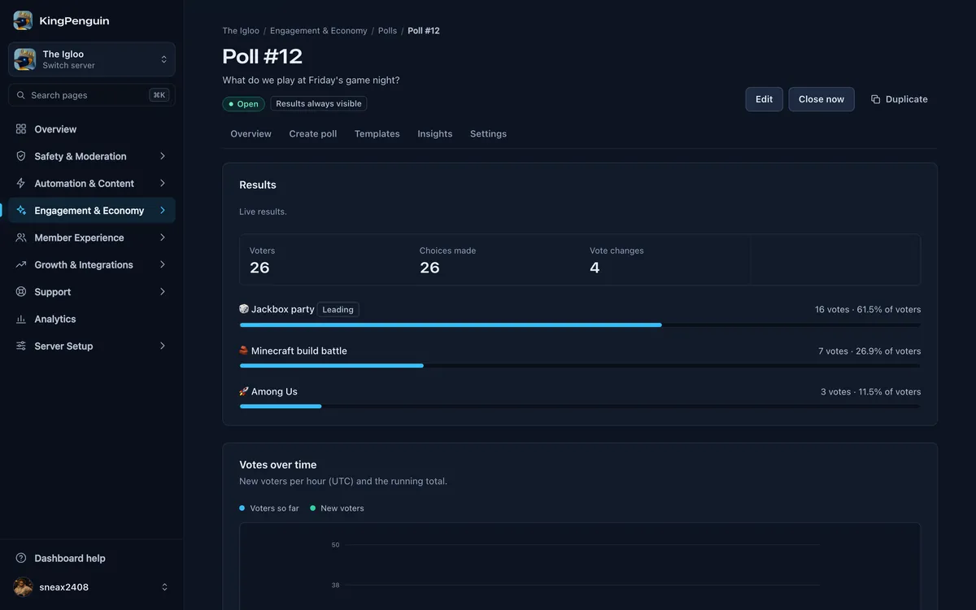Click the Polls breadcrumb link

388,31
